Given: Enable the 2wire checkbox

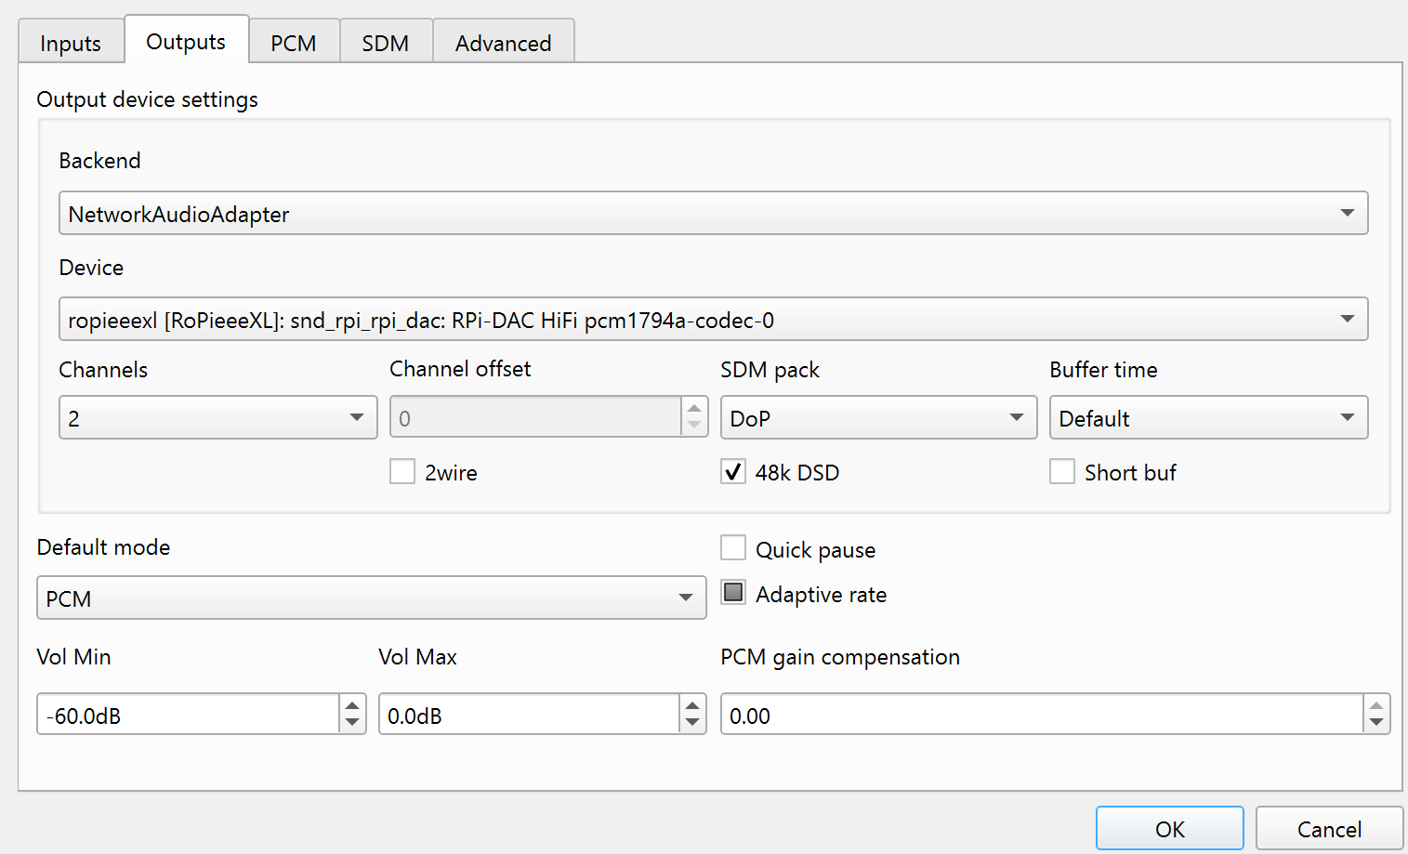Looking at the screenshot, I should (x=402, y=472).
